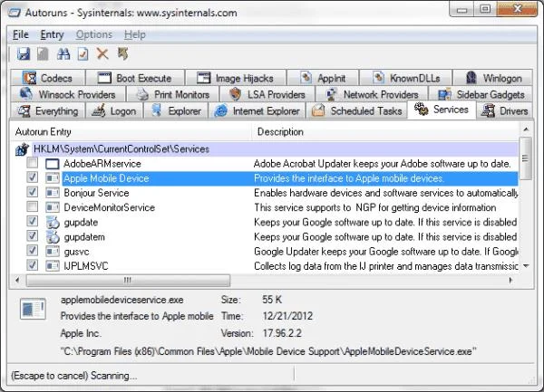544x392 pixels.
Task: Click the red X Delete icon
Action: pos(102,54)
